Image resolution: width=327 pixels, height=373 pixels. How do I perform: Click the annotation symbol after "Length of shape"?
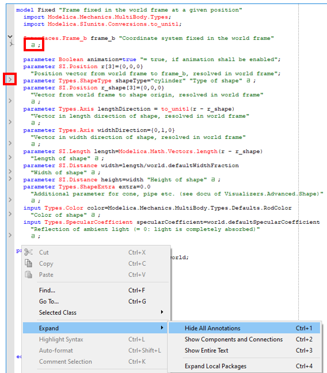96,158
